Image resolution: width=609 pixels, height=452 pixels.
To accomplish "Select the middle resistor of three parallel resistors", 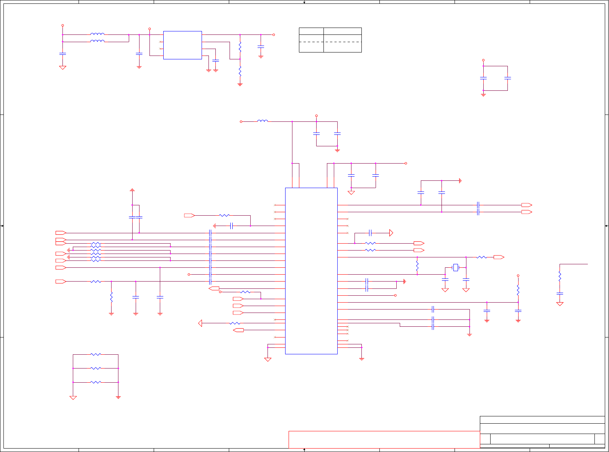I will (x=96, y=368).
